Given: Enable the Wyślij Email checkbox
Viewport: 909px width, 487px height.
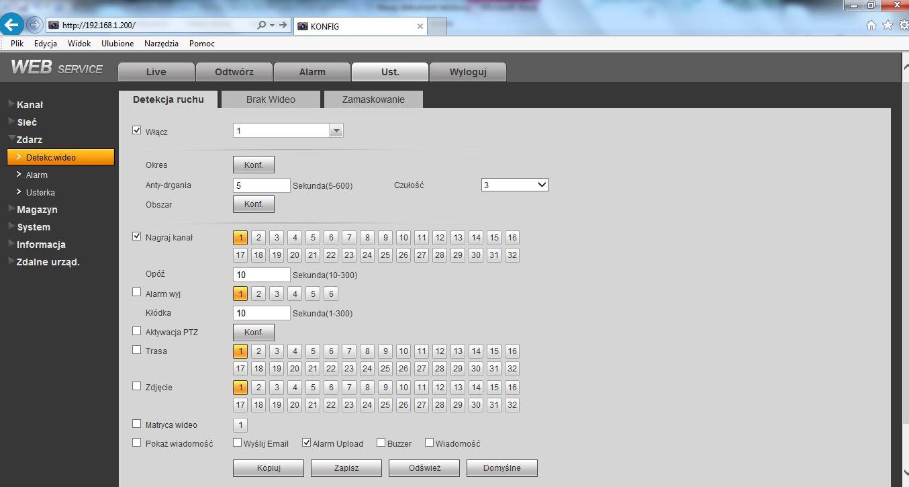Looking at the screenshot, I should [237, 443].
